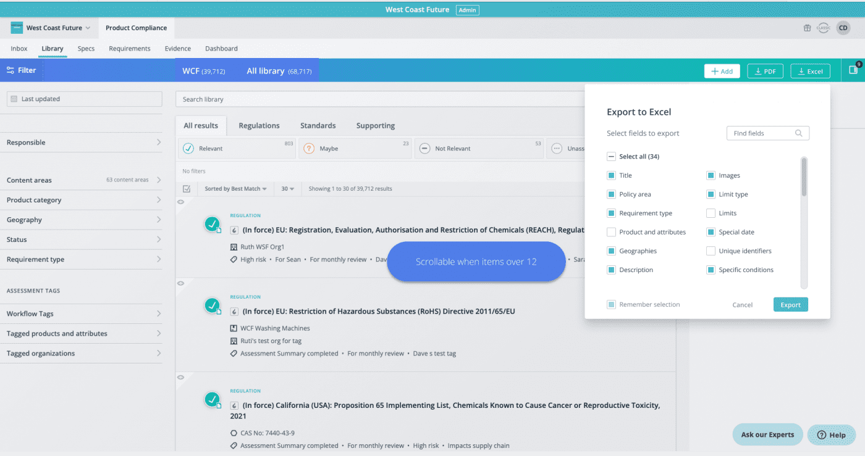
Task: Open notifications panel with badge 9
Action: click(x=854, y=70)
